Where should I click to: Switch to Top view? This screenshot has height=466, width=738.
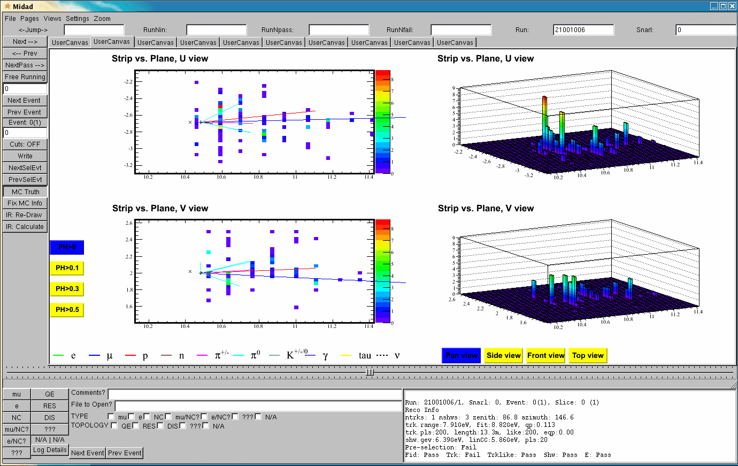pos(588,356)
